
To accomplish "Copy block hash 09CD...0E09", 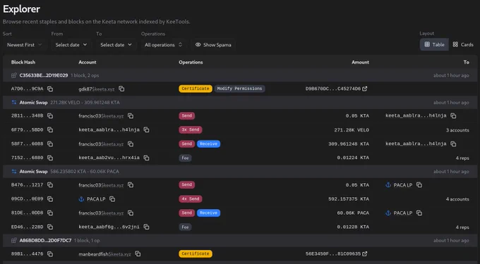I will click(50, 199).
